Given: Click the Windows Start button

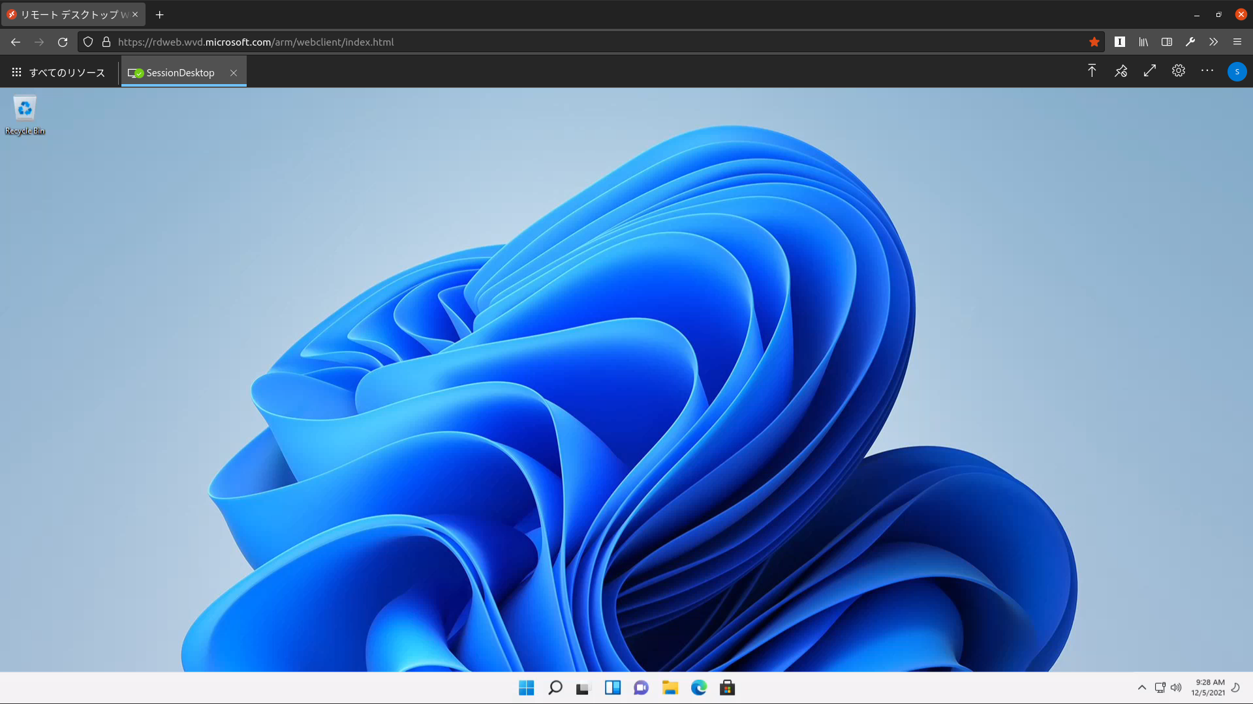Looking at the screenshot, I should (x=526, y=688).
